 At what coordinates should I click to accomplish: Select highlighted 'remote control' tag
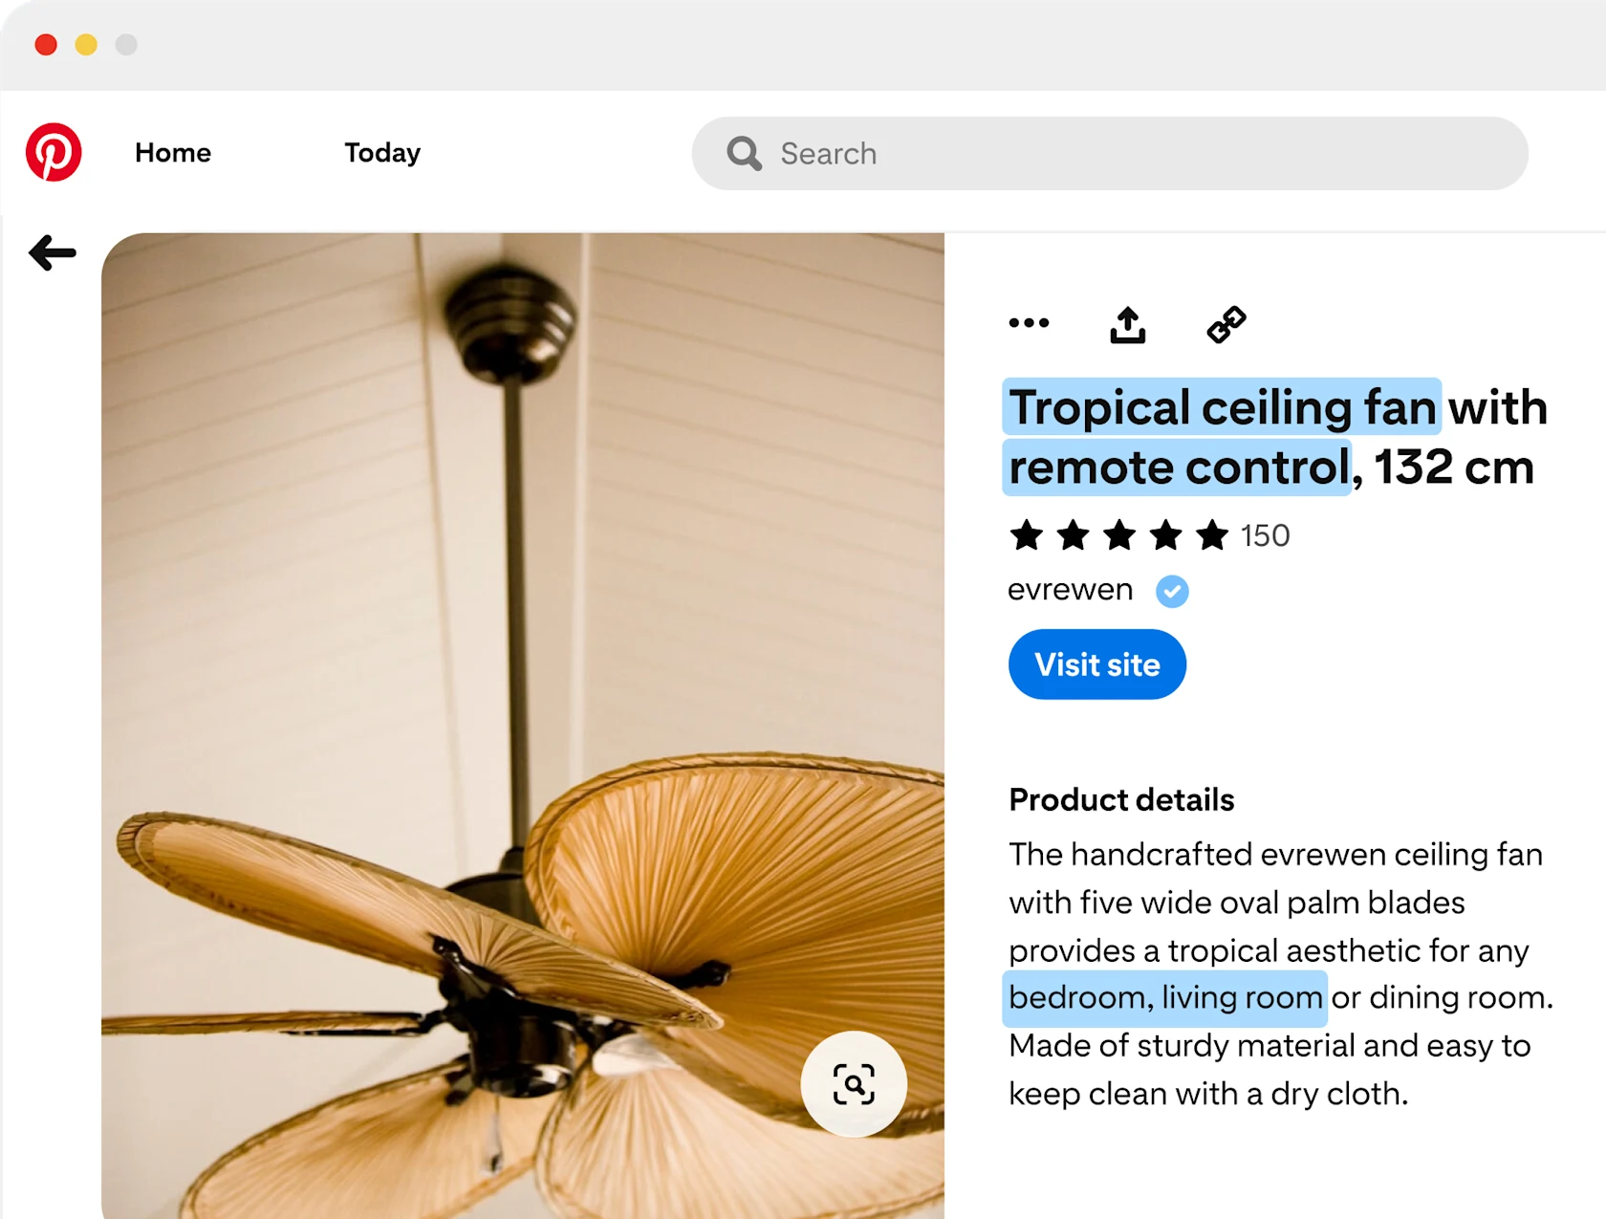1178,467
